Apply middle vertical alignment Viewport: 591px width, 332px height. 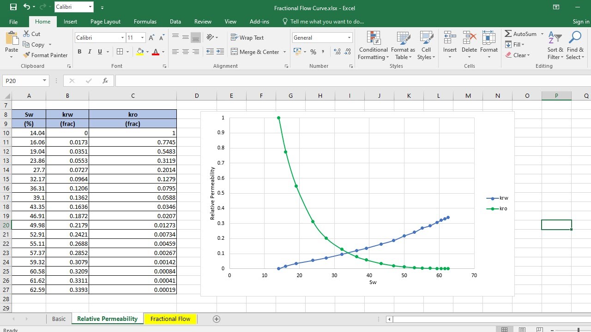(186, 37)
